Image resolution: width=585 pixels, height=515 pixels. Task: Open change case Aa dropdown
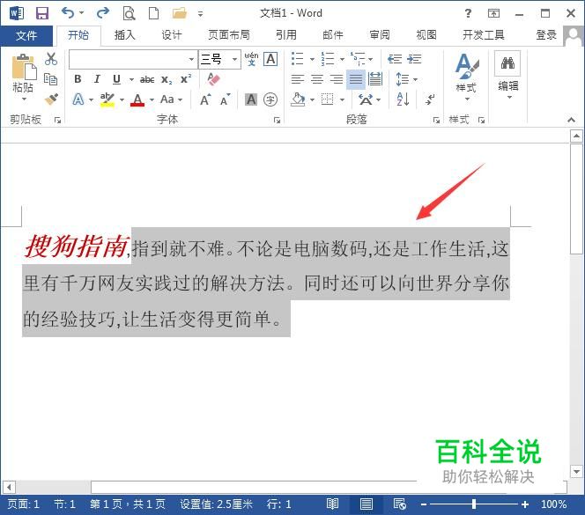[x=171, y=99]
